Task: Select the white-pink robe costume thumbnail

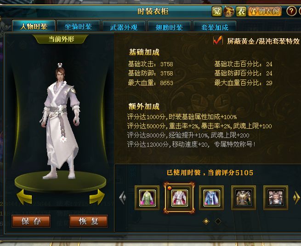Action: pos(179,198)
